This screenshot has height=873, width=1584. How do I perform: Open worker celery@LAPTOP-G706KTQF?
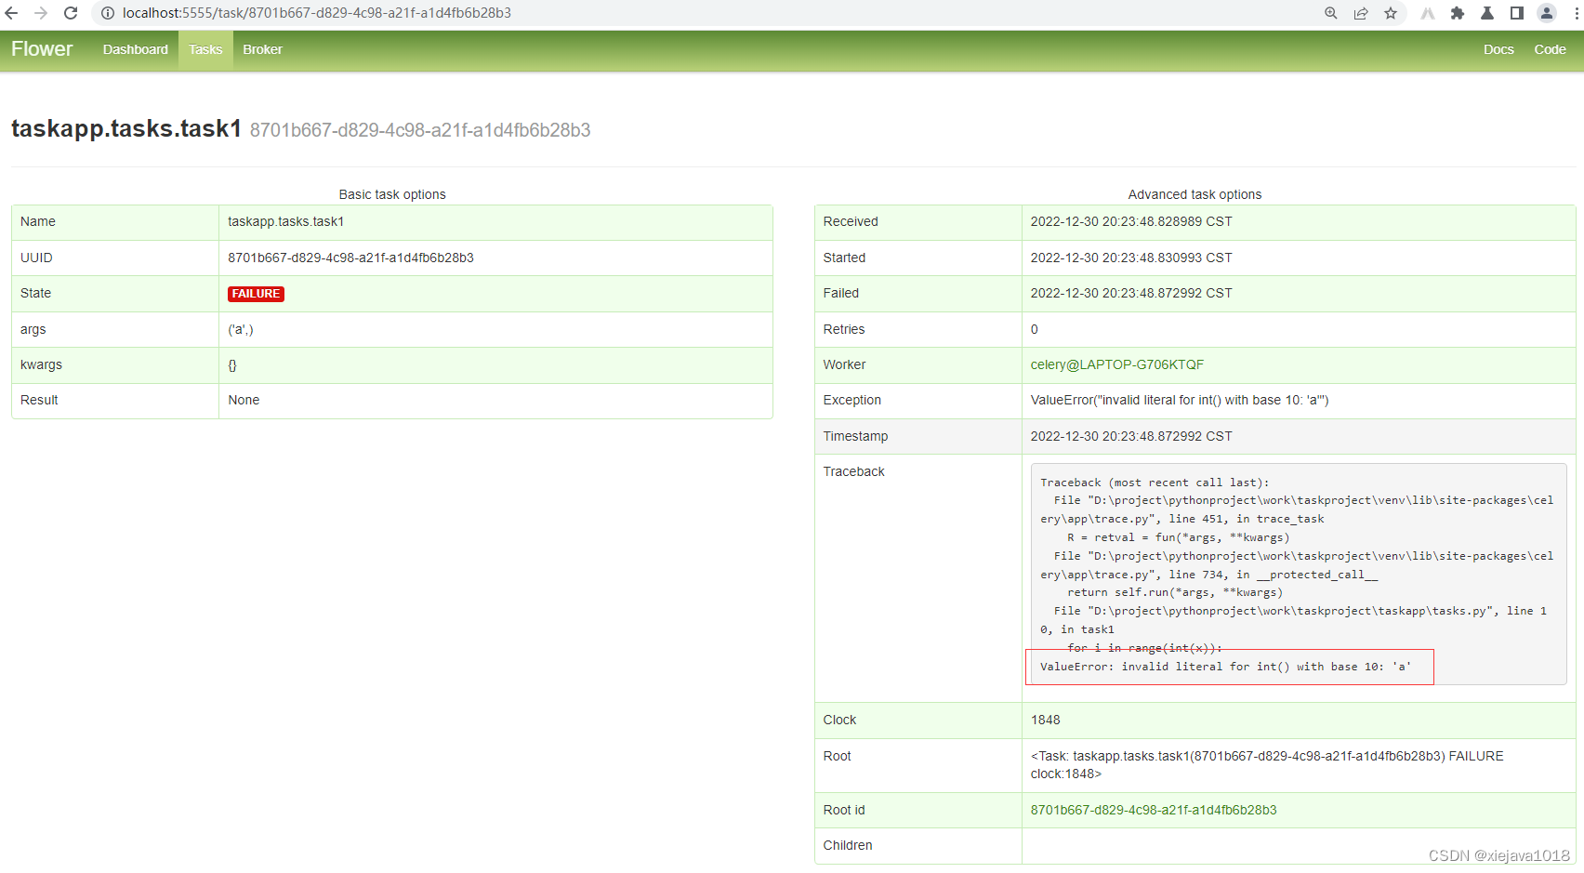click(x=1116, y=364)
